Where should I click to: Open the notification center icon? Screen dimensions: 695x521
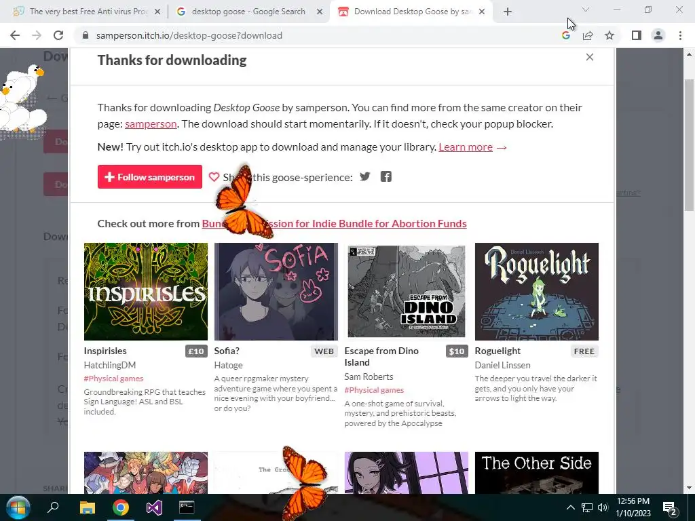[x=669, y=507]
